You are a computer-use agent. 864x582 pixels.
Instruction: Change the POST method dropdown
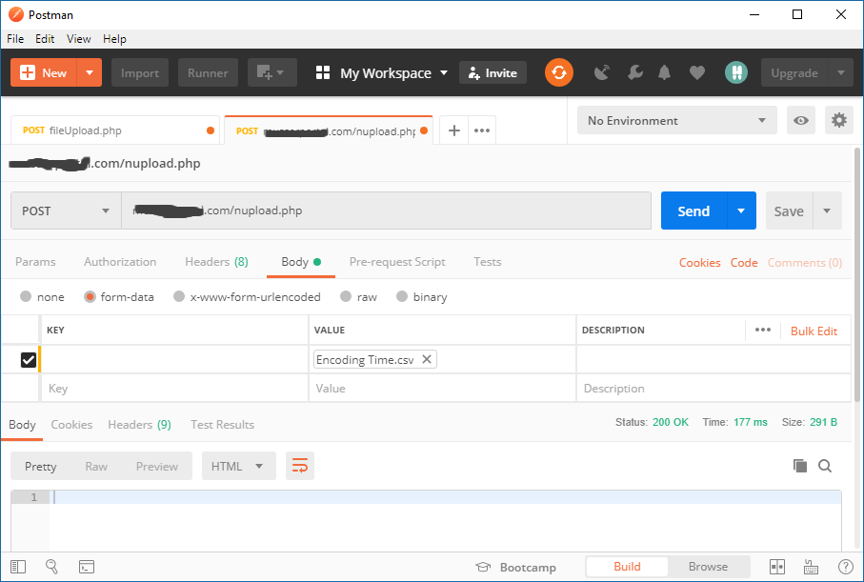[x=66, y=211]
